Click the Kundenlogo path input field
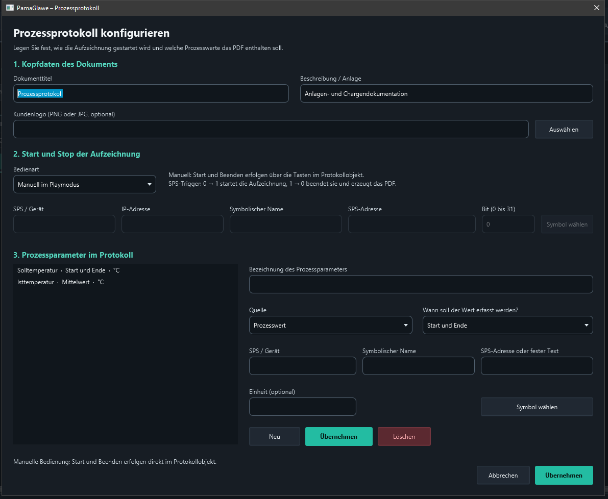Viewport: 608px width, 499px height. 271,129
